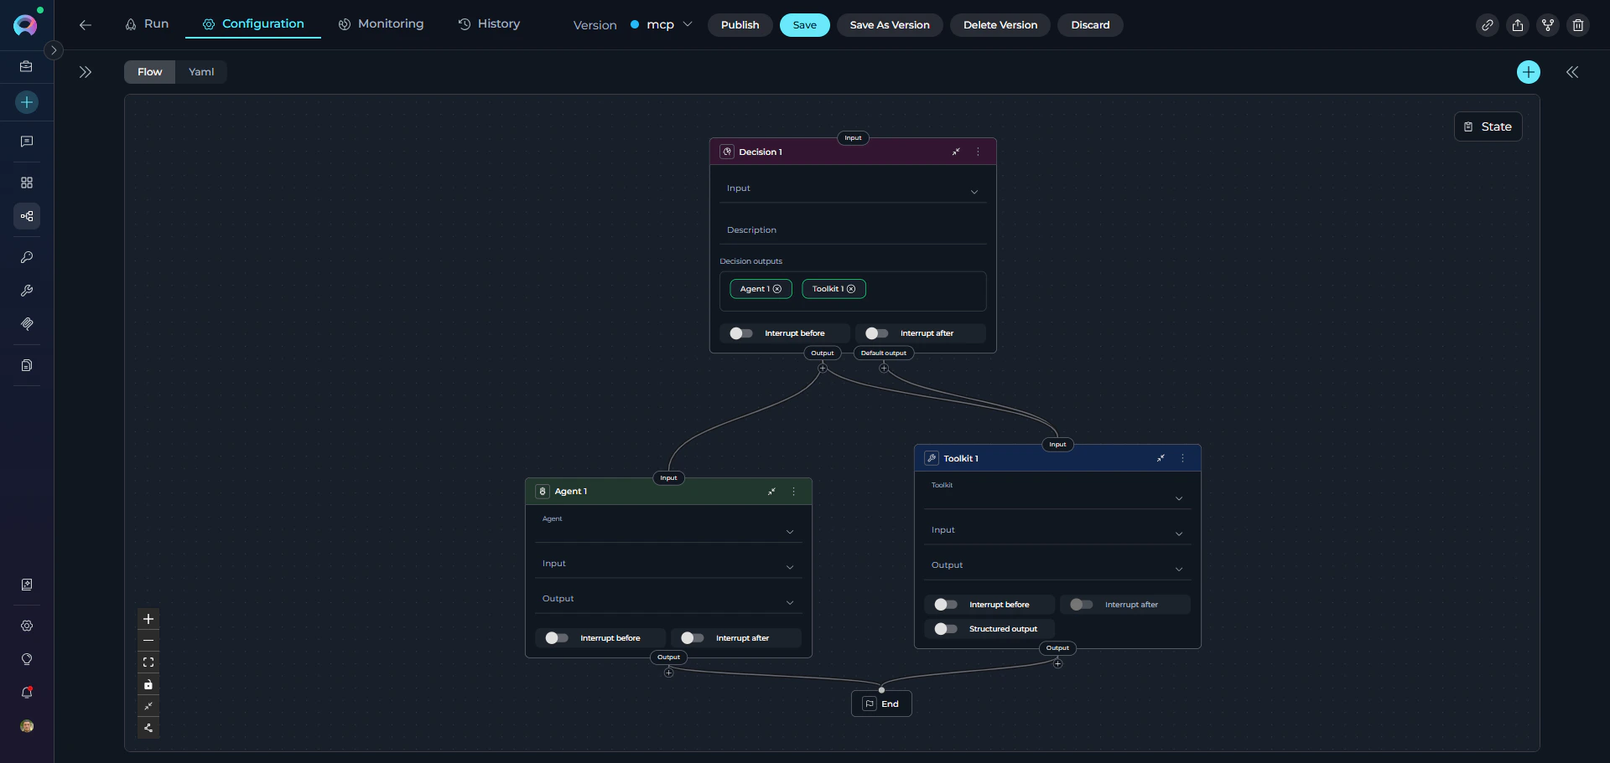
Task: Enable Structured output on Toolkit 1 node
Action: tap(945, 629)
